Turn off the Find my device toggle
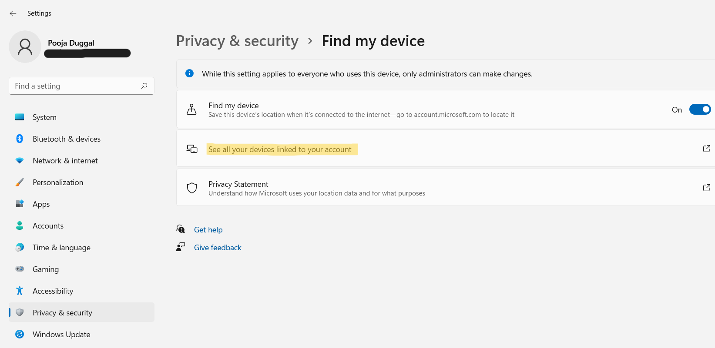The width and height of the screenshot is (715, 348). coord(700,109)
